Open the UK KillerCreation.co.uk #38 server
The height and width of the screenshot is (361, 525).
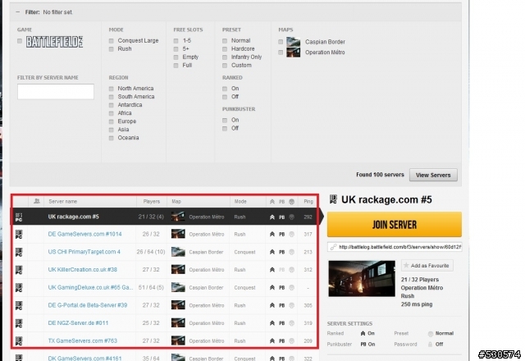coord(82,270)
